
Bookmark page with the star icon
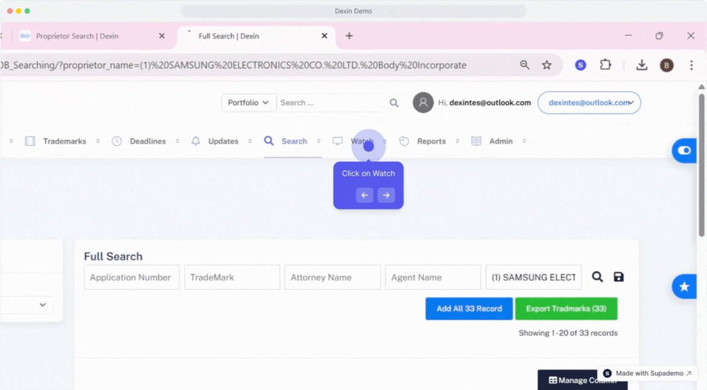click(547, 65)
